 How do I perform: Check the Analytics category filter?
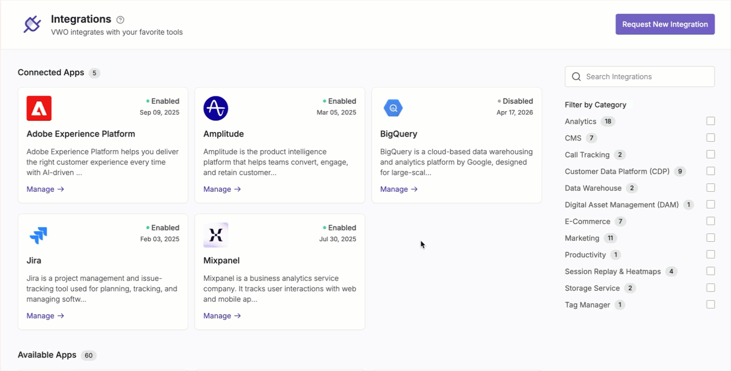click(711, 121)
